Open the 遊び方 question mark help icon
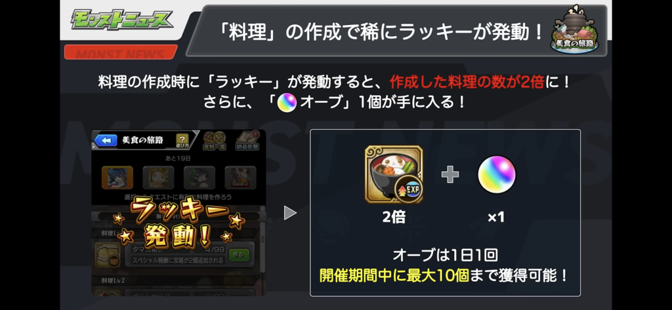Image resolution: width=672 pixels, height=310 pixels. [182, 140]
